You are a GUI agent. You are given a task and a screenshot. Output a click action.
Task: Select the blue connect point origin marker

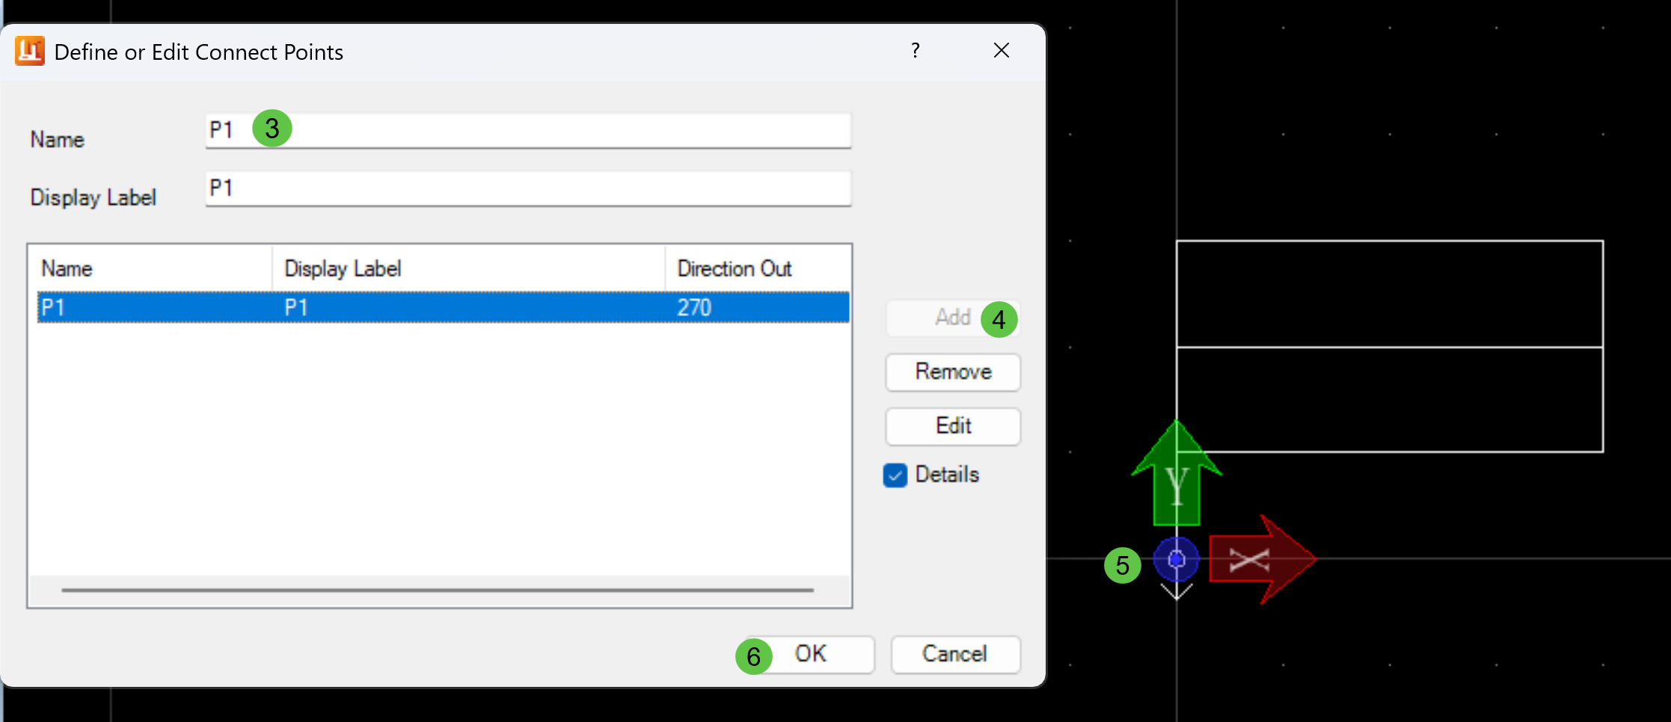[1176, 559]
